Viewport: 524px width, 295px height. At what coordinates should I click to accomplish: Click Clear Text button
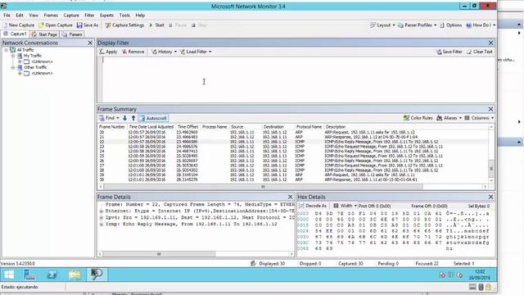(480, 52)
